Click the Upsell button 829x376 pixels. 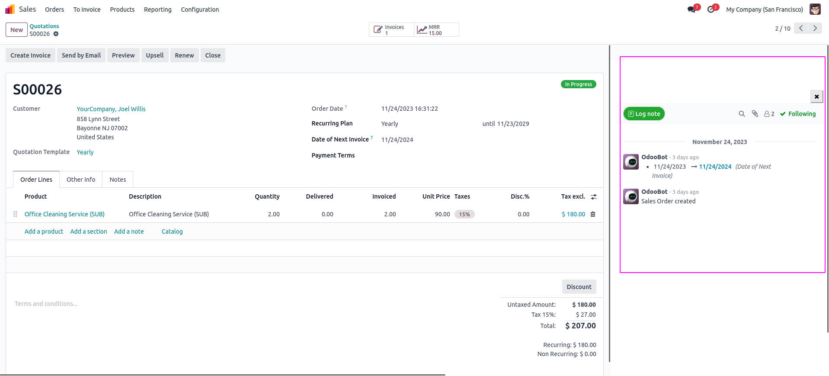155,55
